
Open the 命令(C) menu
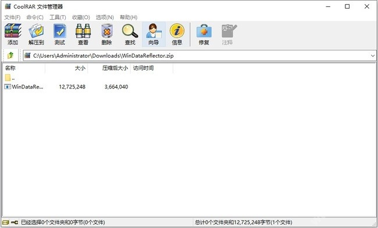tap(35, 17)
